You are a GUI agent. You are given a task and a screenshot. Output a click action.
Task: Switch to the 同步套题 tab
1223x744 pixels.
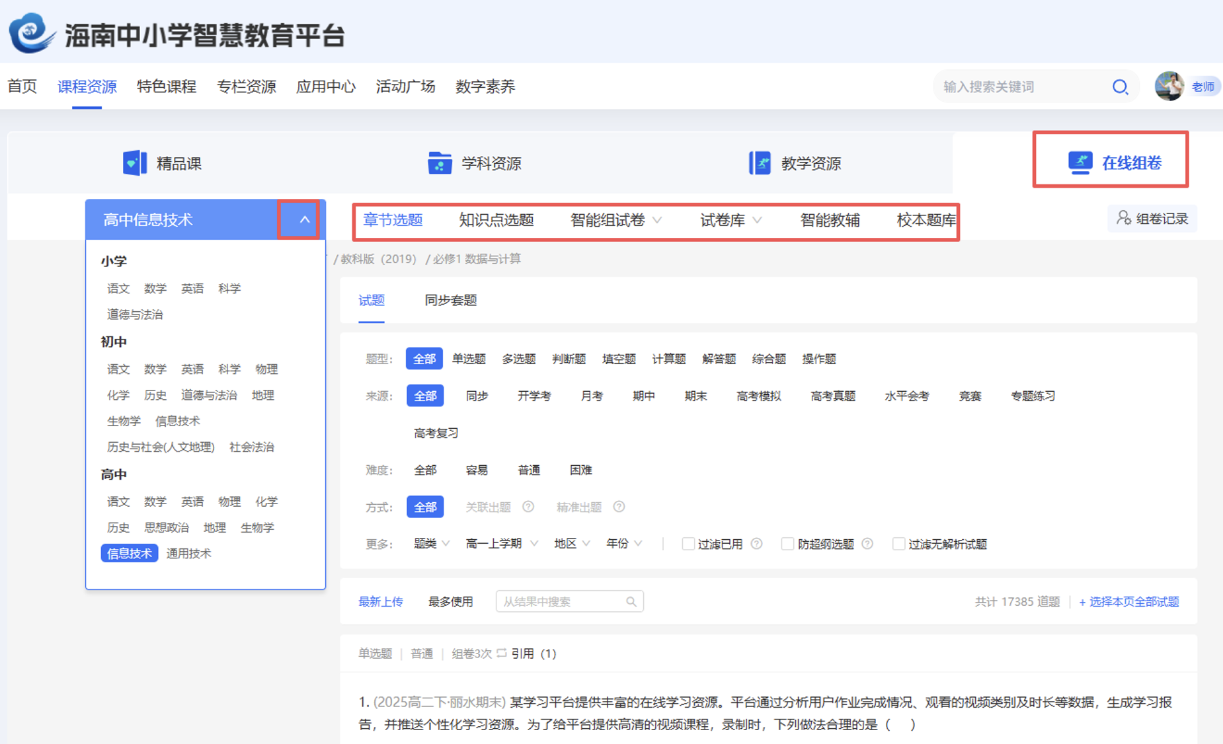coord(450,300)
